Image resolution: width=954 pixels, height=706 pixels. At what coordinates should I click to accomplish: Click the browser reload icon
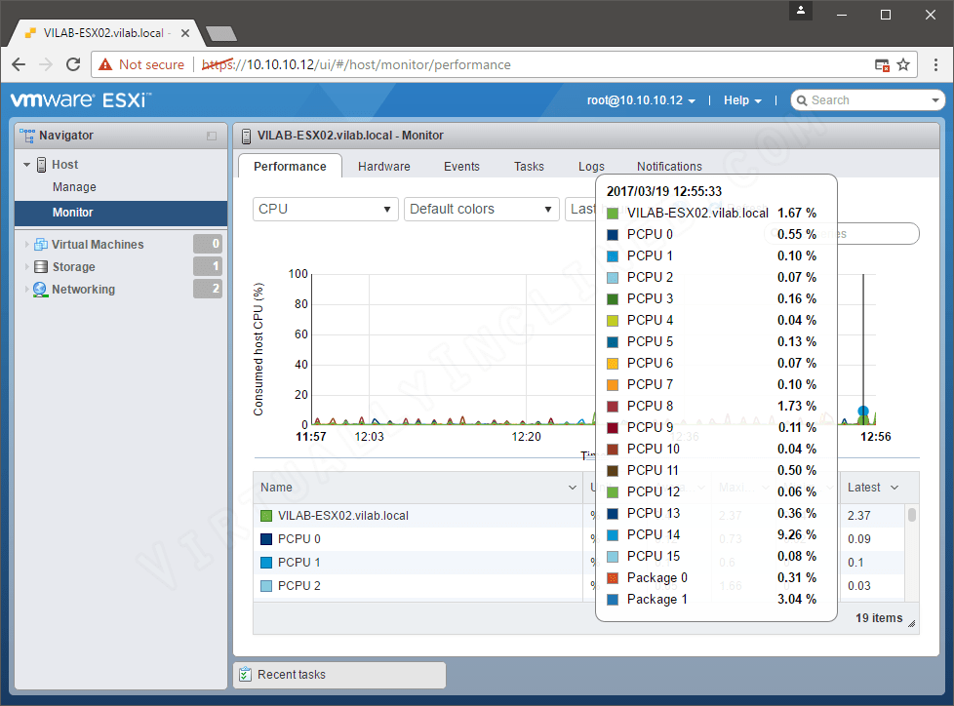pos(73,64)
